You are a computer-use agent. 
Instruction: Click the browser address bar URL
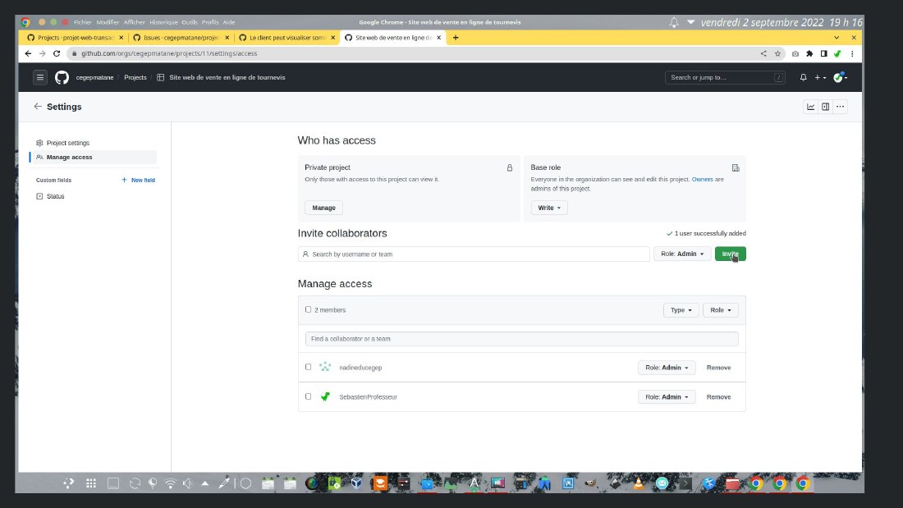tap(169, 53)
